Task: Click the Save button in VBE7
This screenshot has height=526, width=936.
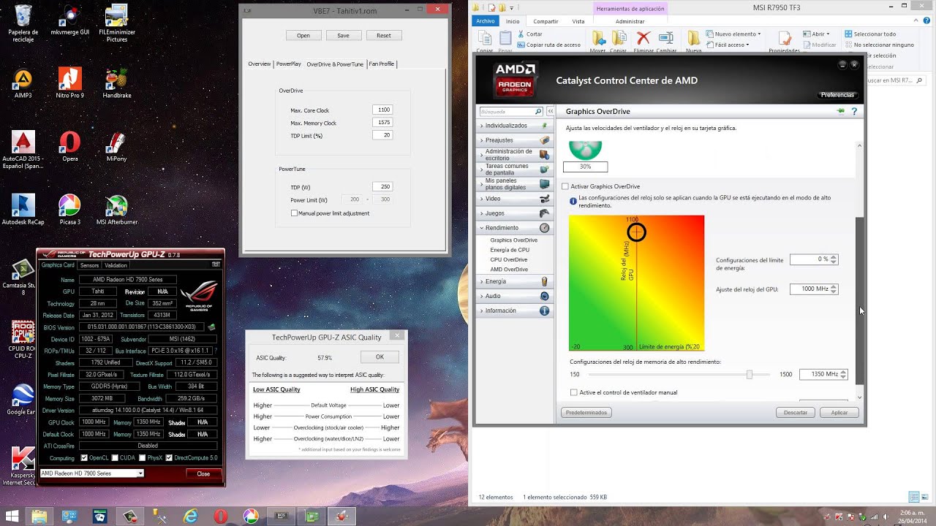Action: (x=343, y=35)
